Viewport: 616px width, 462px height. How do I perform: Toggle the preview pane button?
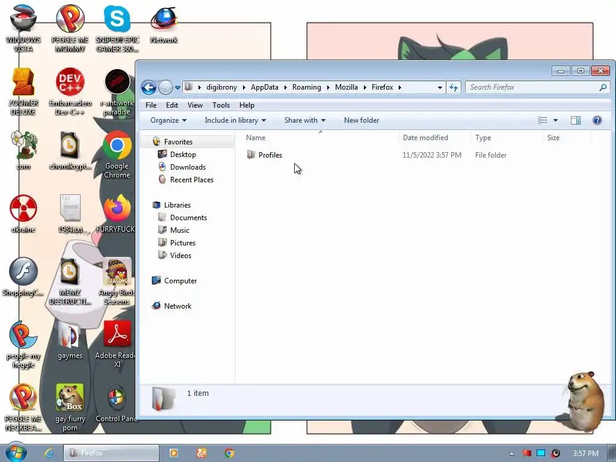(x=576, y=120)
